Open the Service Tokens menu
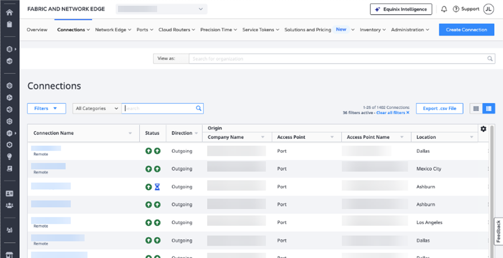 point(261,30)
